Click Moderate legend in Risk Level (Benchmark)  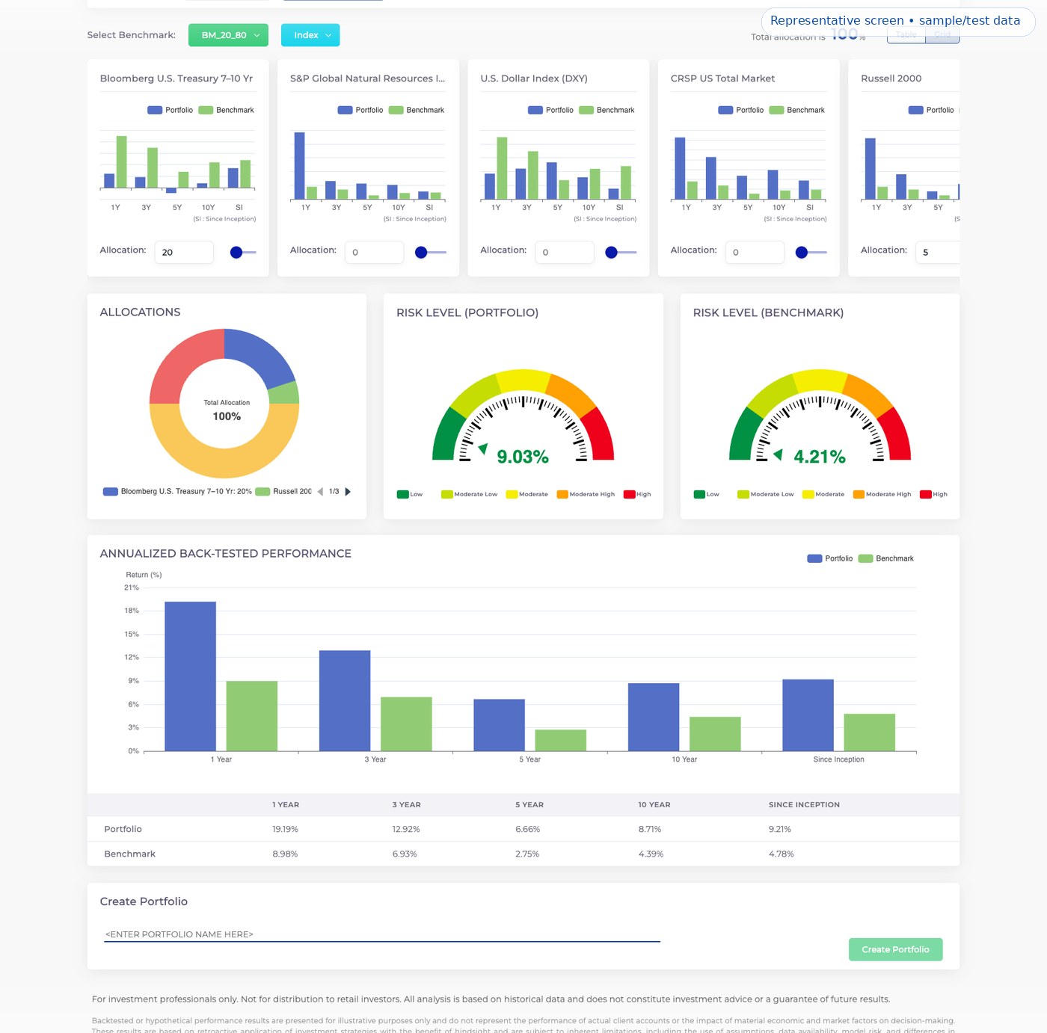pyautogui.click(x=823, y=494)
